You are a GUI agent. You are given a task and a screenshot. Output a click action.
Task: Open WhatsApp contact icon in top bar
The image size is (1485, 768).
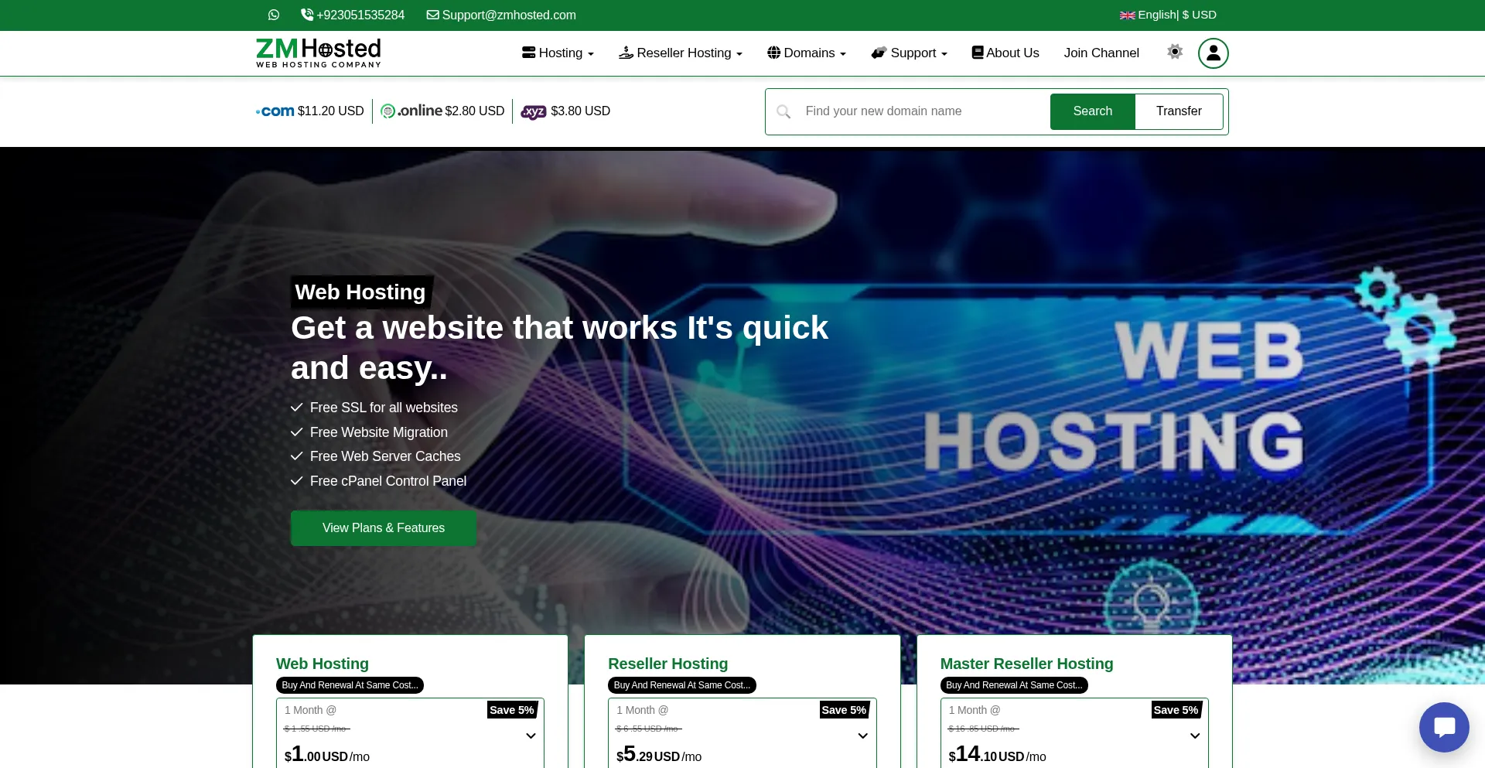tap(274, 15)
